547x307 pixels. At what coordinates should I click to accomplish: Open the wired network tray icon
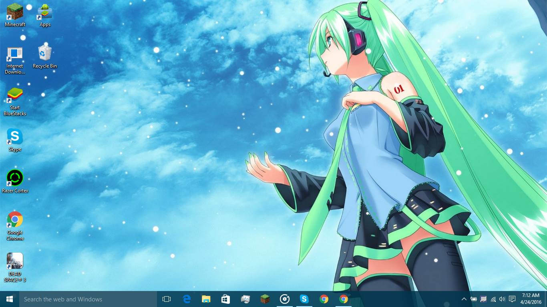pyautogui.click(x=483, y=299)
